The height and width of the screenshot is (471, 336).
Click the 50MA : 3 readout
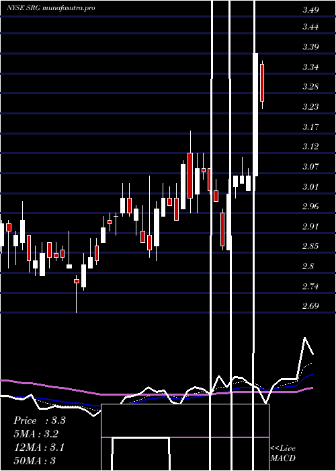click(34, 460)
